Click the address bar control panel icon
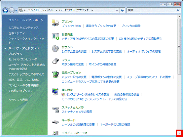The image size is (183, 137). point(21,10)
